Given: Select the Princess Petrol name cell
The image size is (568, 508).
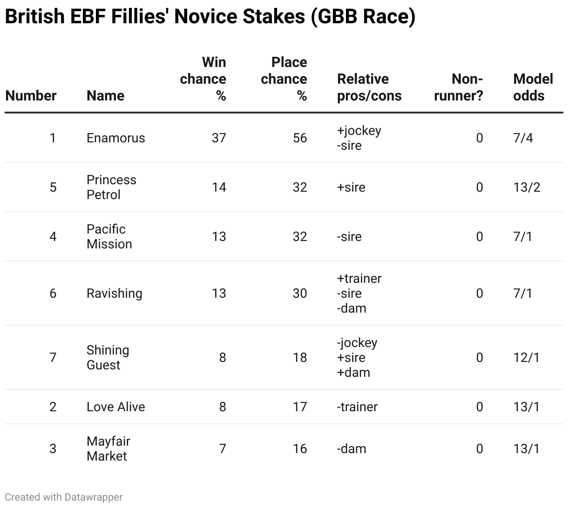Looking at the screenshot, I should point(111,187).
